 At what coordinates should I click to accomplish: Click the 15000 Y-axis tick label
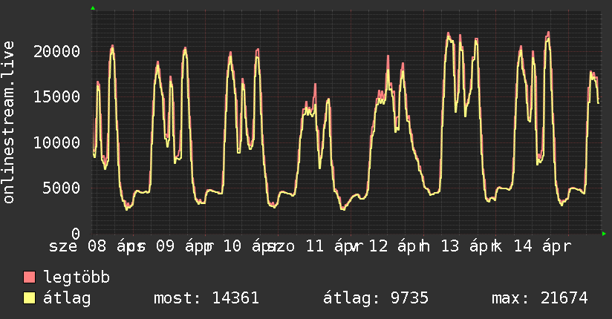(58, 96)
